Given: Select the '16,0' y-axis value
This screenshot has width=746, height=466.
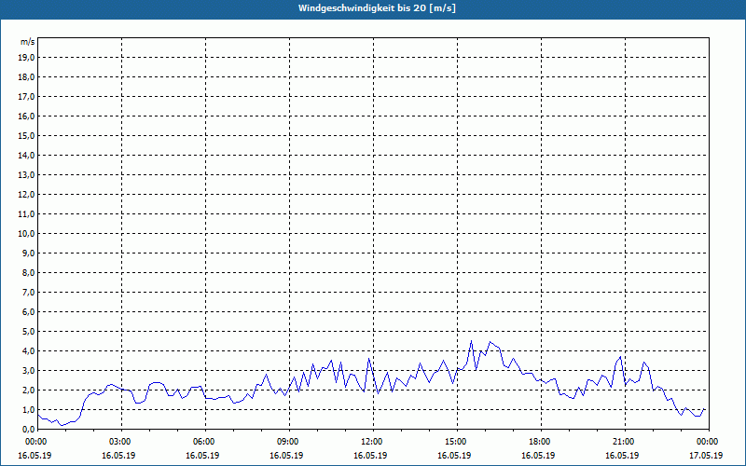Looking at the screenshot, I should tap(26, 116).
